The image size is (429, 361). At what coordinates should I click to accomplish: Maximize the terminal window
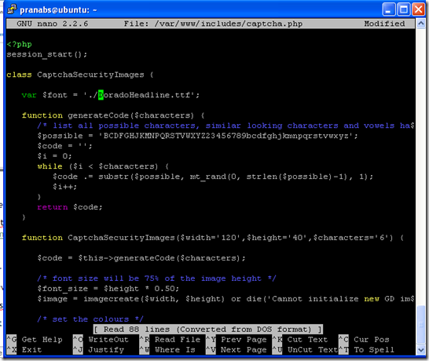tap(404, 9)
